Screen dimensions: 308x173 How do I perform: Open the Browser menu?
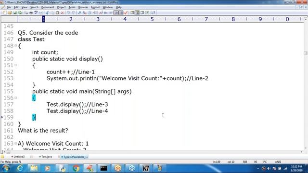click(83, 7)
